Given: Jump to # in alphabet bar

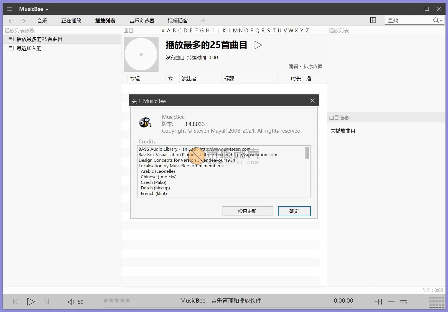Looking at the screenshot, I should [163, 30].
